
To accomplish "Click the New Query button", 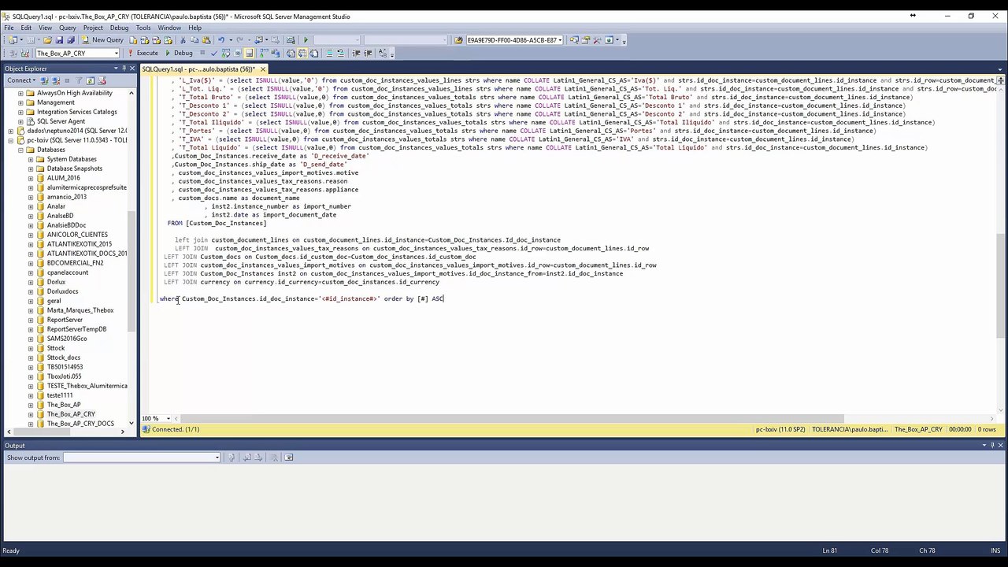I will 102,39.
